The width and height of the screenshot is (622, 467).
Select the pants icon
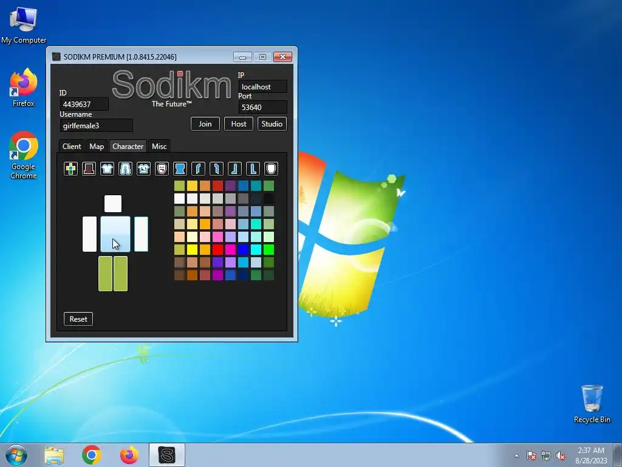(x=125, y=169)
